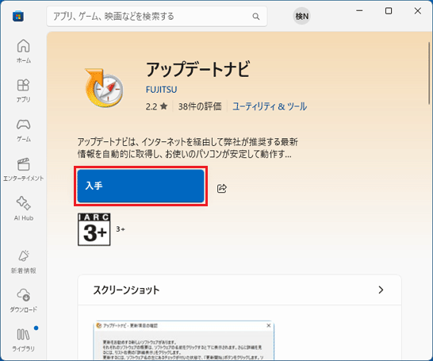Expand the スクリーンショット section chevron
The image size is (433, 361).
[381, 290]
